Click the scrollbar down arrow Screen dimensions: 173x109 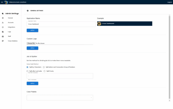coord(169,101)
